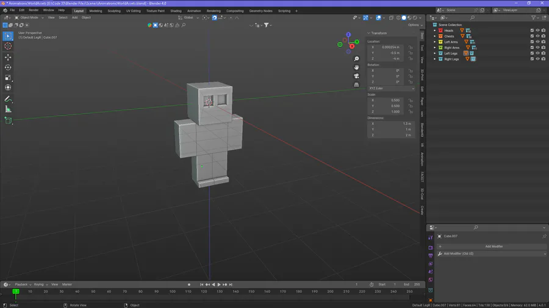Open the Options dropdown in viewport

(x=415, y=25)
